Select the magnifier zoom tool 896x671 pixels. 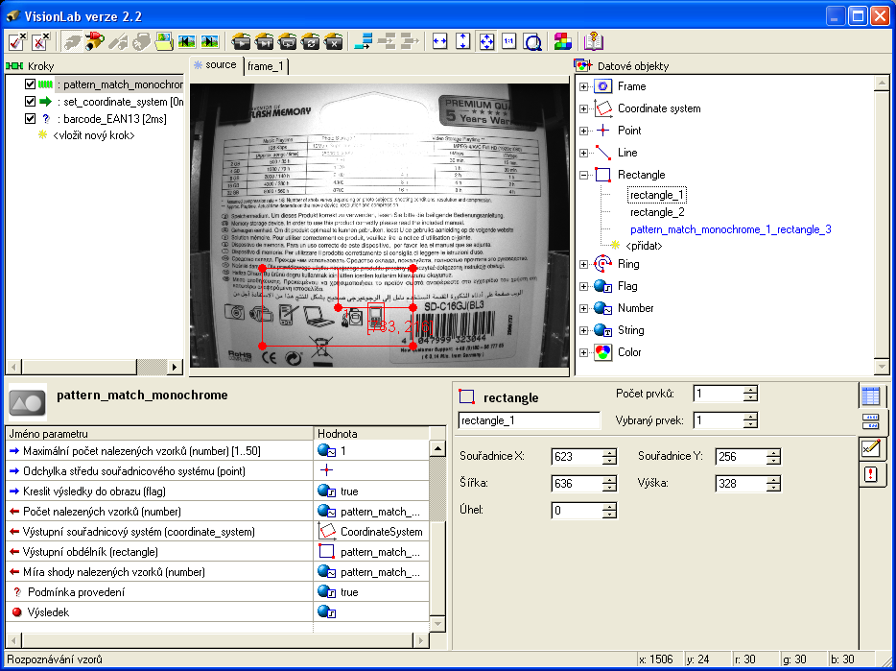coord(532,42)
